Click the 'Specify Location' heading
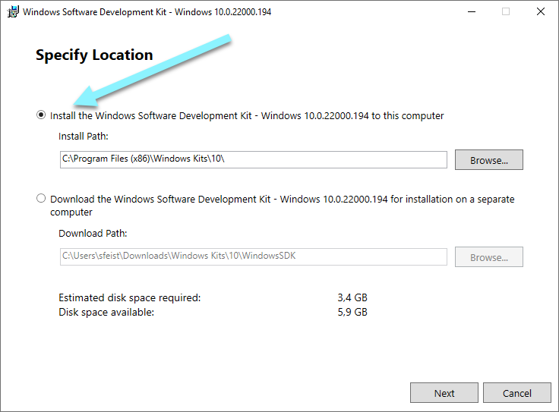The width and height of the screenshot is (559, 412). tap(94, 55)
